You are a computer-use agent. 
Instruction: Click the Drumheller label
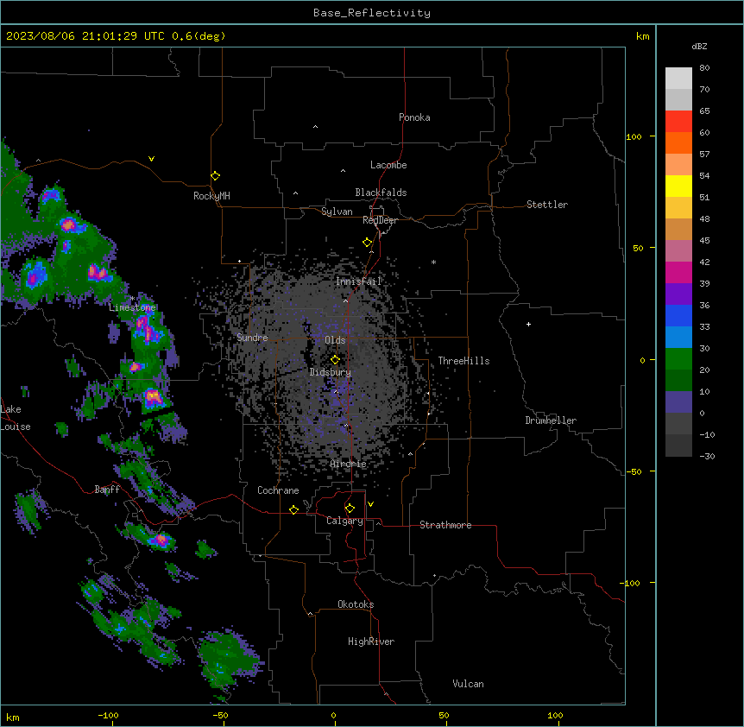(x=551, y=420)
